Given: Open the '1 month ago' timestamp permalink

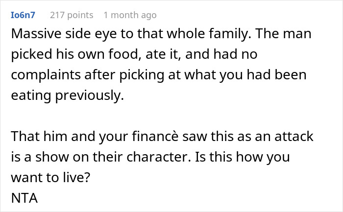Looking at the screenshot, I should pos(130,15).
